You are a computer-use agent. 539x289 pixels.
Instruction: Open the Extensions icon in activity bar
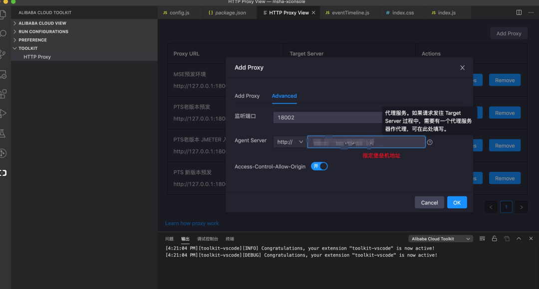[3, 94]
